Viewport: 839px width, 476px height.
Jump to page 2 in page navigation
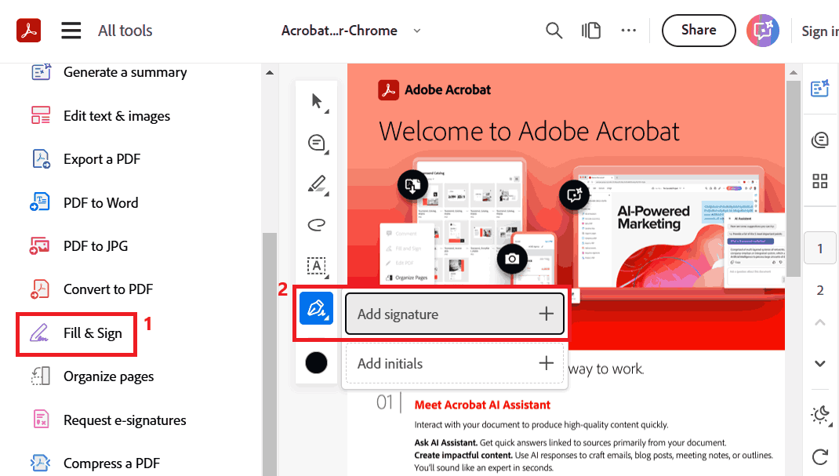pos(819,289)
